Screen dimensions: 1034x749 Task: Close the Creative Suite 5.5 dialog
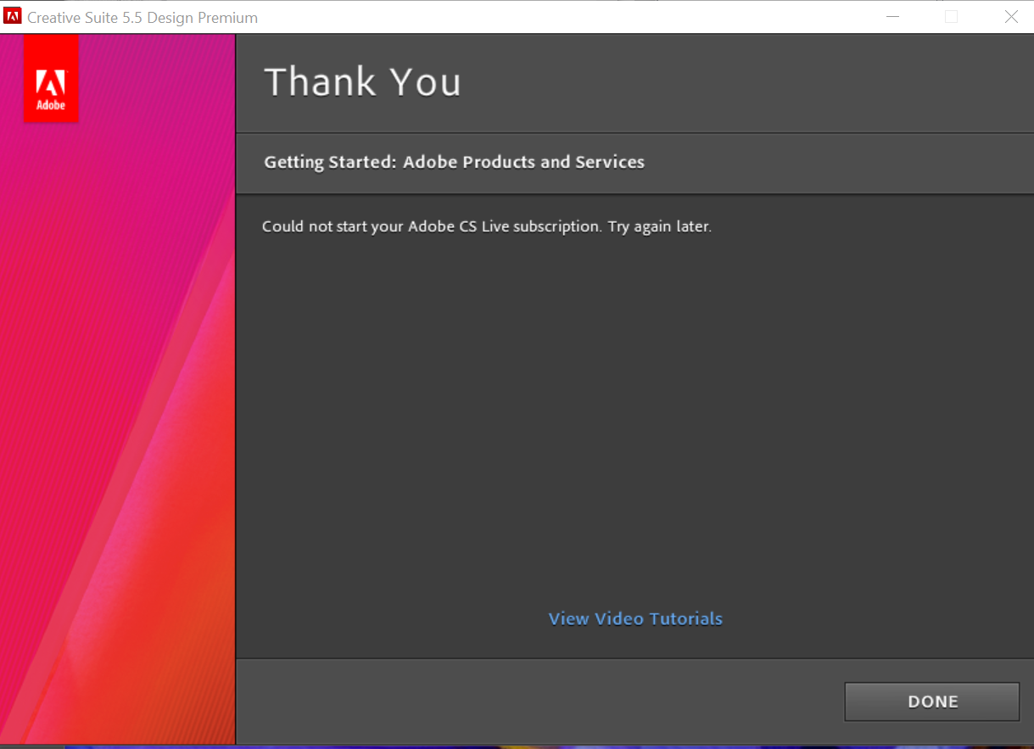1011,16
